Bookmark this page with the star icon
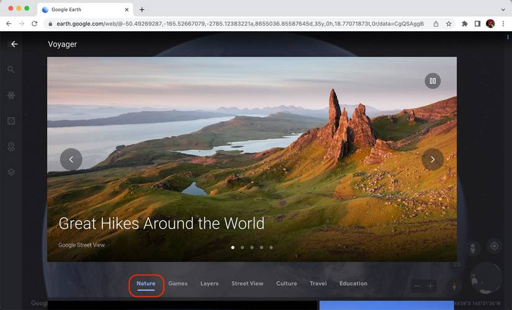 pyautogui.click(x=449, y=24)
